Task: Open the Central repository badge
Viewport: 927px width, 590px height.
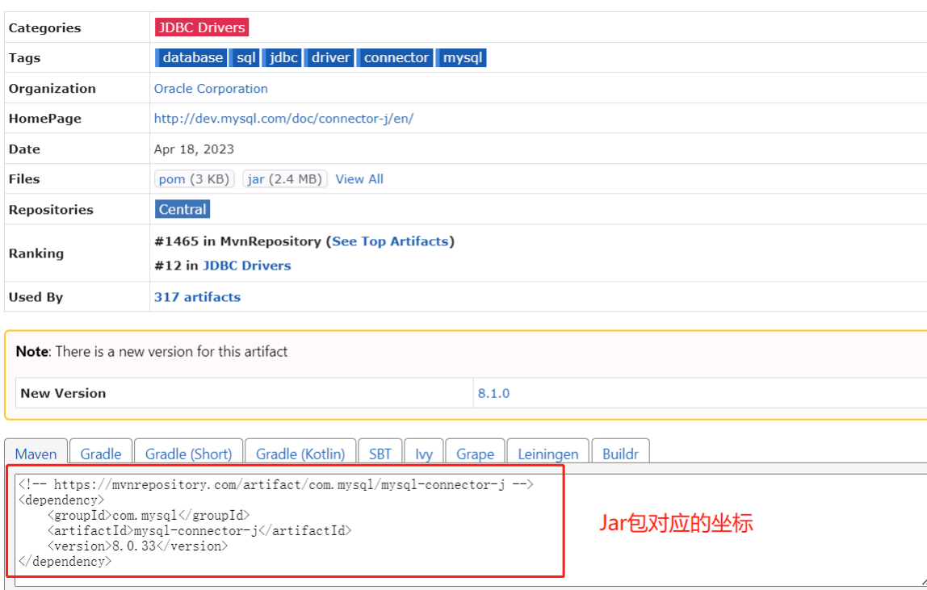Action: [182, 209]
